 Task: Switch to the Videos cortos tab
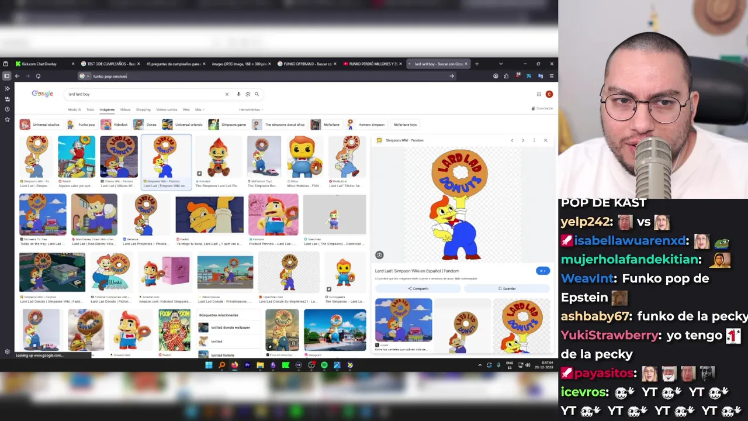click(167, 109)
